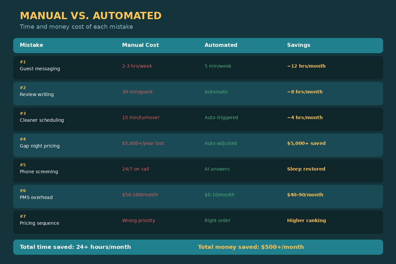Click '$5,000+ saved' savings value
Image resolution: width=396 pixels, height=264 pixels.
coord(306,143)
